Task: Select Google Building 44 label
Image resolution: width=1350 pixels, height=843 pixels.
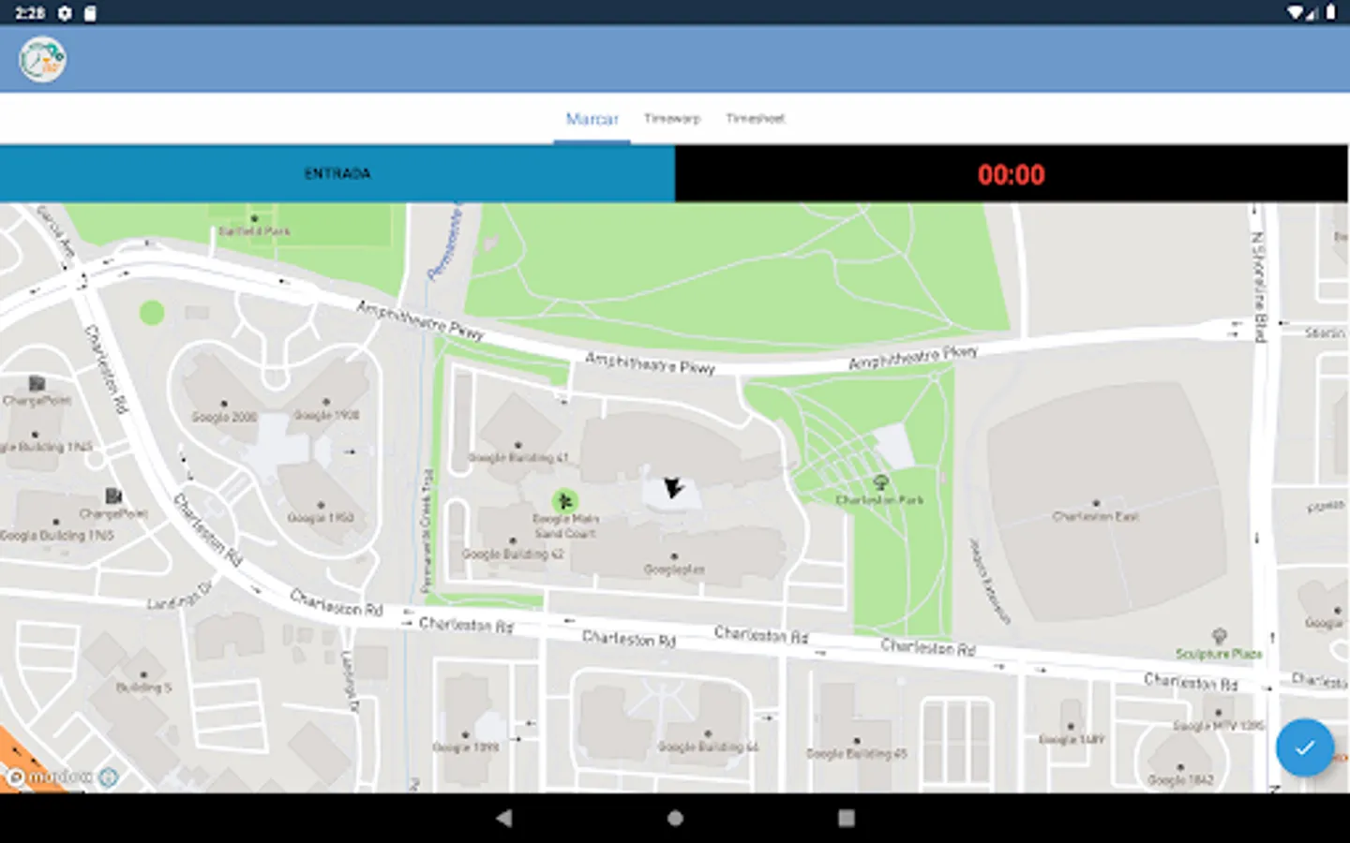Action: coord(708,747)
